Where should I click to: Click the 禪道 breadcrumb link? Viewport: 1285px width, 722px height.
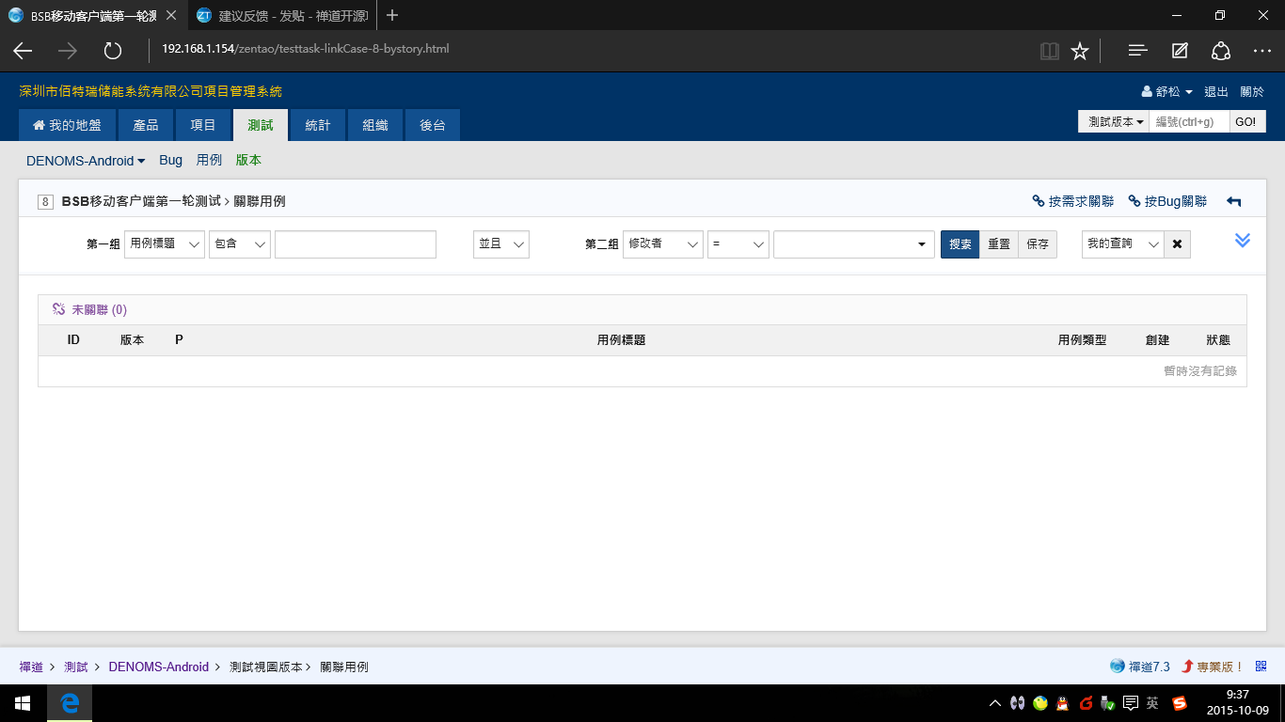31,667
